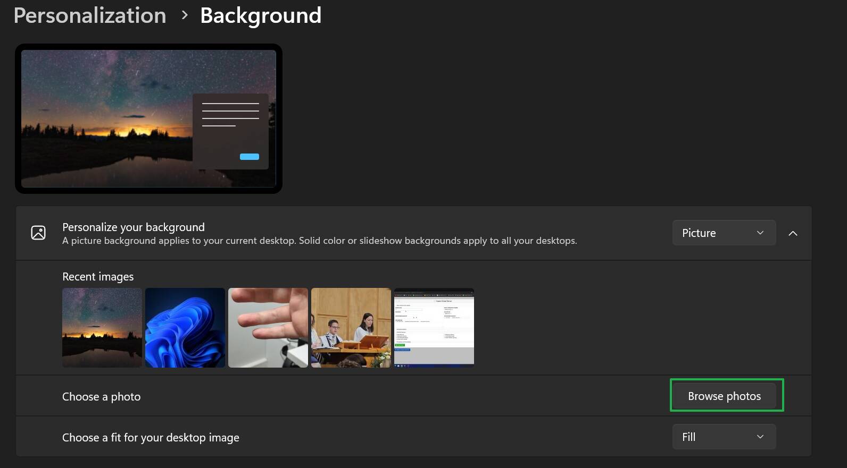Viewport: 847px width, 468px height.
Task: Select the starry night sky recent image
Action: click(x=102, y=328)
